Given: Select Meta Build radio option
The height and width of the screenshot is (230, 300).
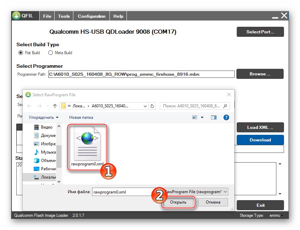Looking at the screenshot, I should (50, 53).
